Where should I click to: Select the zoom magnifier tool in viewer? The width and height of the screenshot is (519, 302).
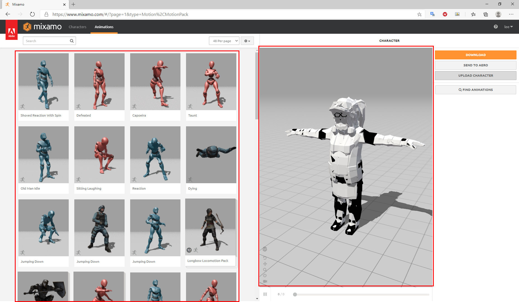tap(265, 270)
